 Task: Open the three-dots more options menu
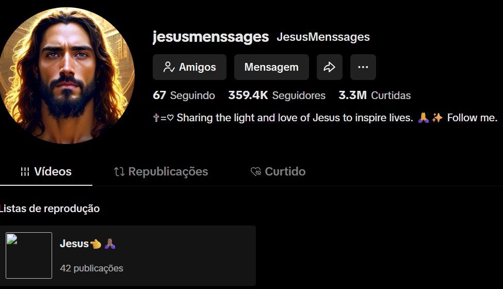(x=363, y=67)
